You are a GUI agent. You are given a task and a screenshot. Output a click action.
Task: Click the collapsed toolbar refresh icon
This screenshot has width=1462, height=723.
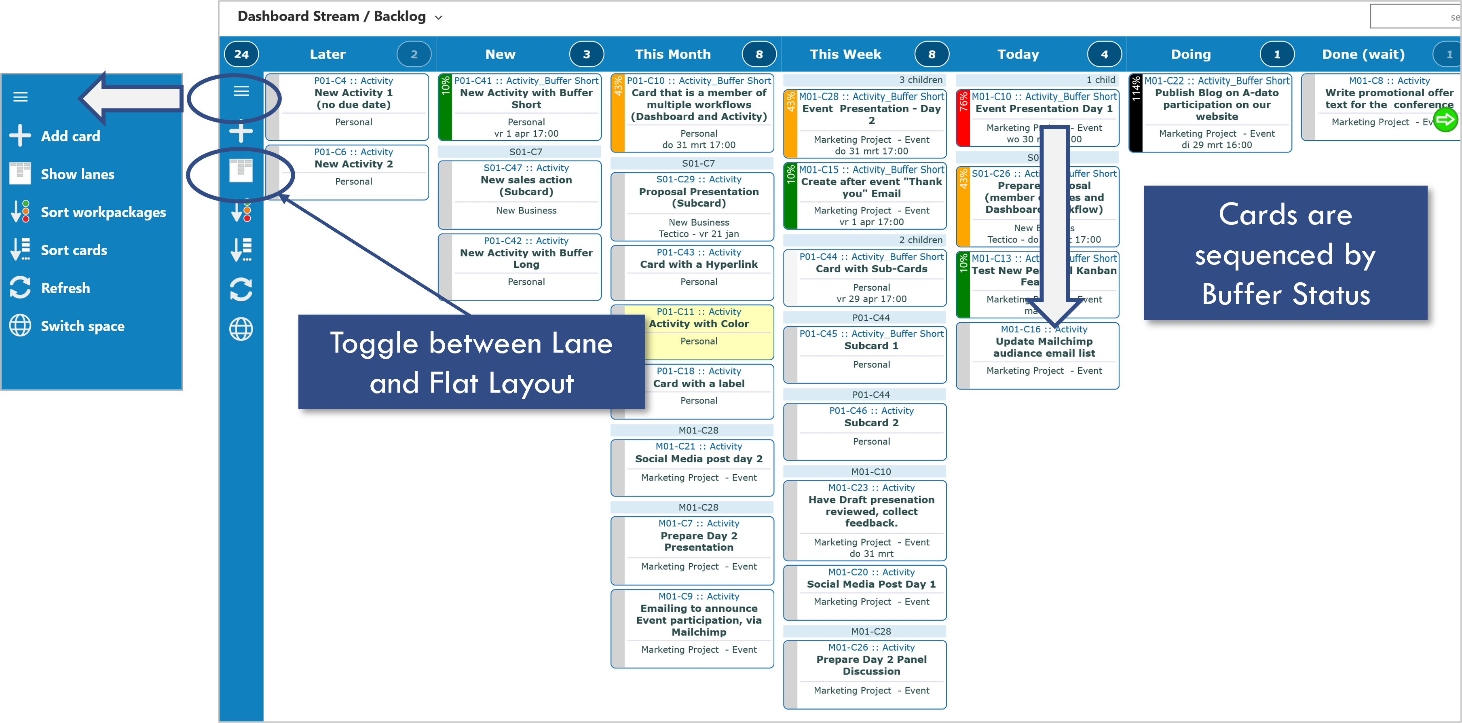[241, 290]
